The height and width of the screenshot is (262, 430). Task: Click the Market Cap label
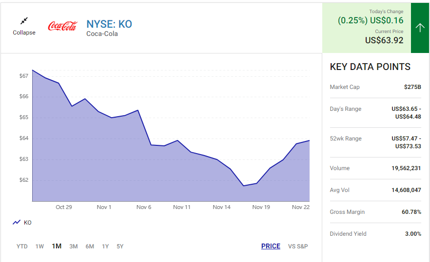(x=345, y=87)
